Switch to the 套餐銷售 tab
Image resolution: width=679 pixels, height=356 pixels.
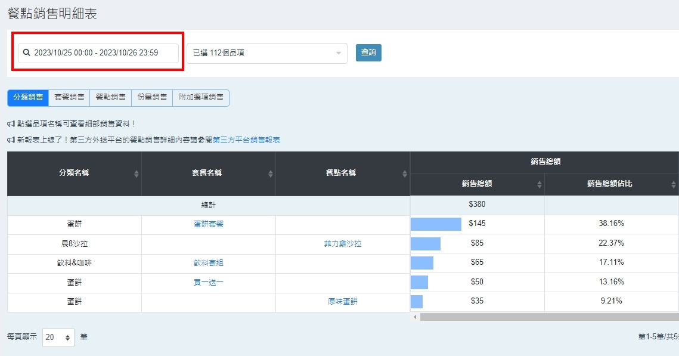[x=69, y=97]
